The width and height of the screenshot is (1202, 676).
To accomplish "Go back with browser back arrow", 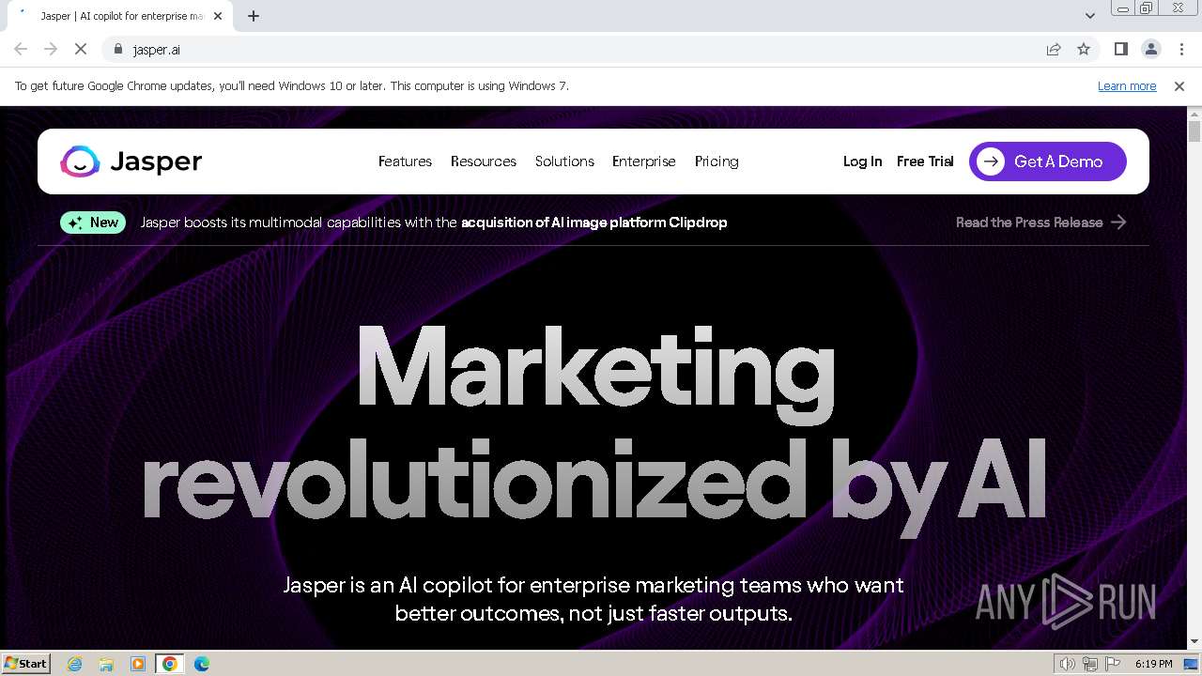I will point(21,49).
